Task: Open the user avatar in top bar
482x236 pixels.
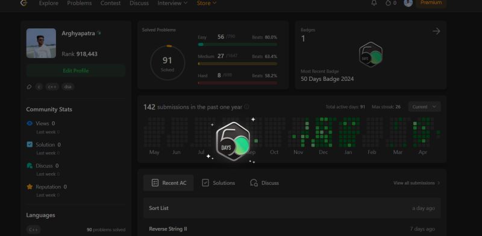Action: tap(408, 3)
